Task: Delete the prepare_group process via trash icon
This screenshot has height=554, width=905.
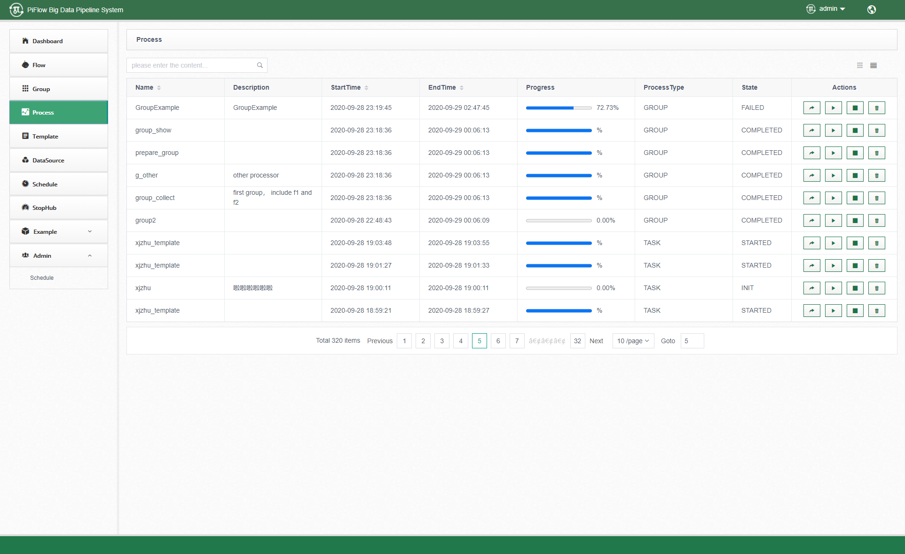Action: [x=876, y=153]
